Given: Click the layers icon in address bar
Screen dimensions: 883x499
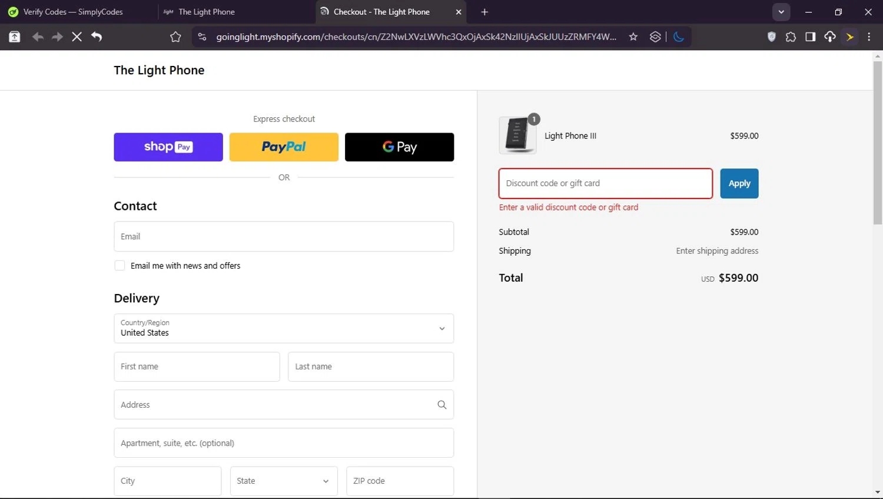Looking at the screenshot, I should [x=655, y=37].
